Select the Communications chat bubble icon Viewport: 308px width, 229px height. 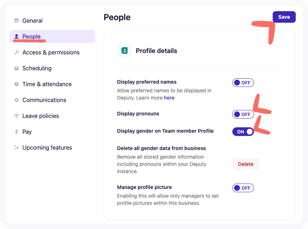(16, 100)
